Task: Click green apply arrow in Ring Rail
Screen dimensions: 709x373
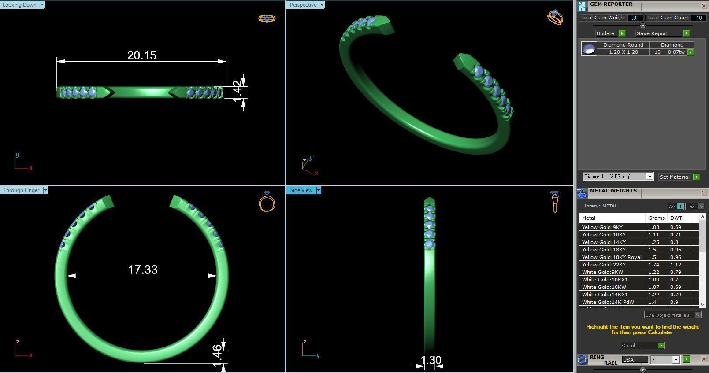Action: (x=686, y=359)
